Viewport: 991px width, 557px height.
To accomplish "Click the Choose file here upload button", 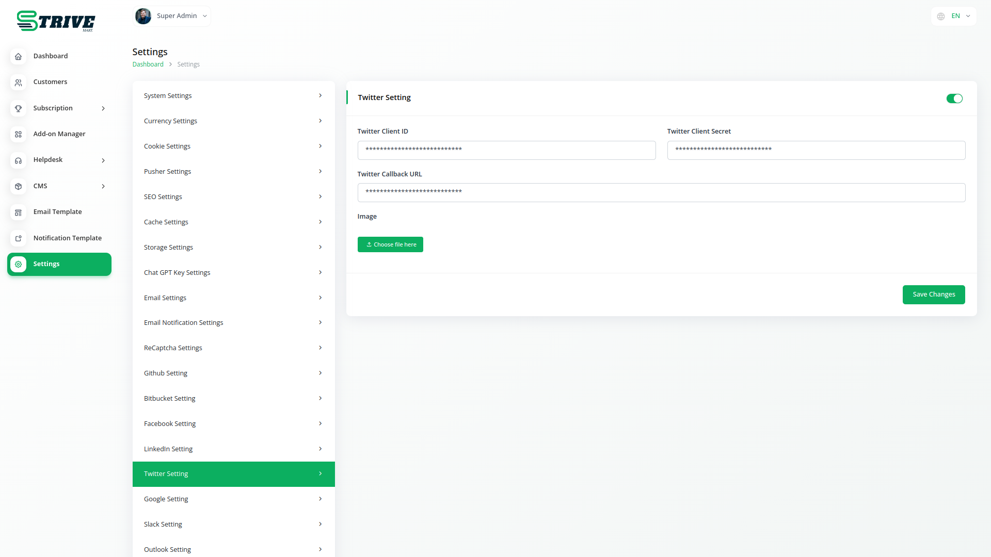I will [x=390, y=244].
